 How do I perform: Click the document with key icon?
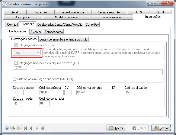coord(18,128)
